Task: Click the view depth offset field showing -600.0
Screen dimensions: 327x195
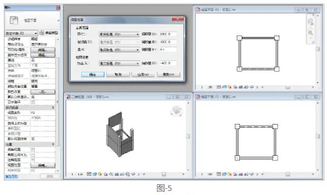Action: click(x=168, y=63)
